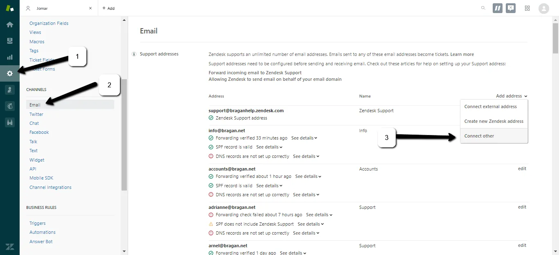Expand See details for accounts@bragan.net DNS records
The image size is (559, 255).
tap(306, 195)
